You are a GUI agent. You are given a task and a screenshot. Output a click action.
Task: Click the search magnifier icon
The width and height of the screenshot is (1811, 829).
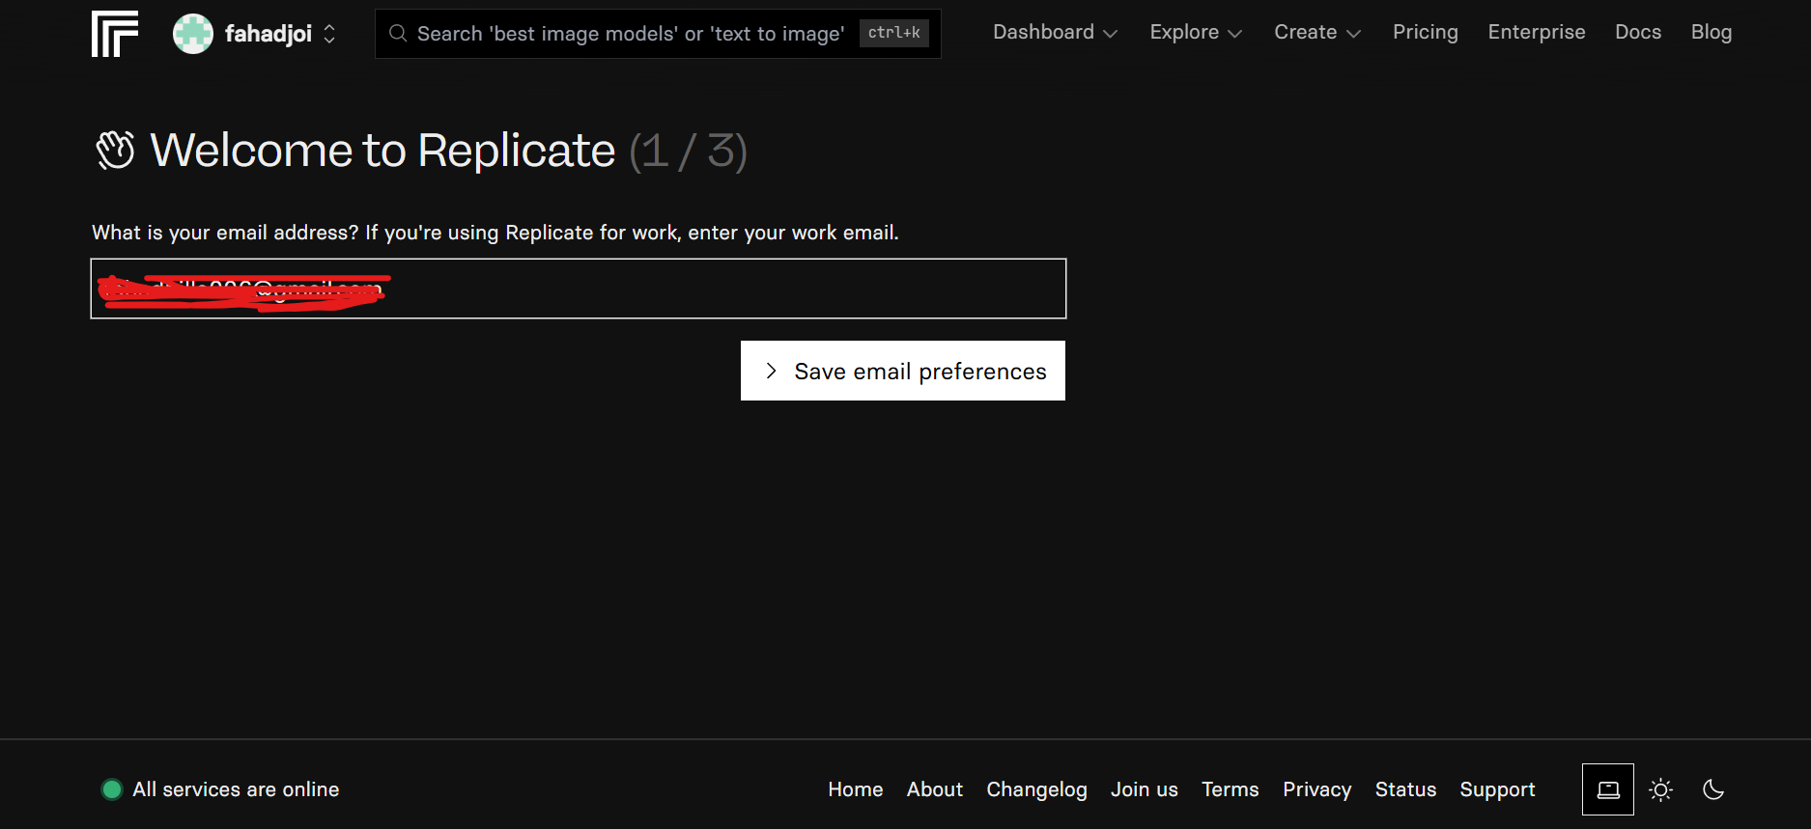tap(397, 34)
